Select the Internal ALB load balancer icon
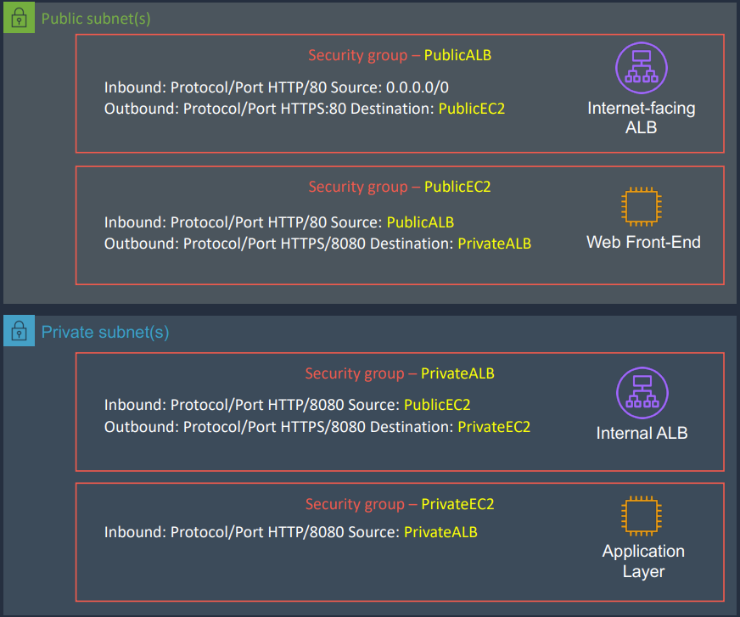This screenshot has height=617, width=740. click(642, 393)
